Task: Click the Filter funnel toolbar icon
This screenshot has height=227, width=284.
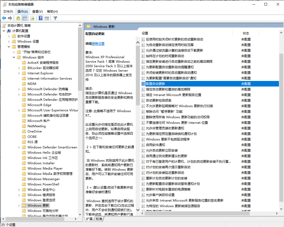Action: [x=55, y=18]
